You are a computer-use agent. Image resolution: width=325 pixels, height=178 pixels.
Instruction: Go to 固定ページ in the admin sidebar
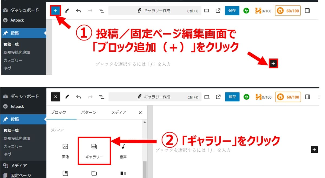[x=21, y=175]
